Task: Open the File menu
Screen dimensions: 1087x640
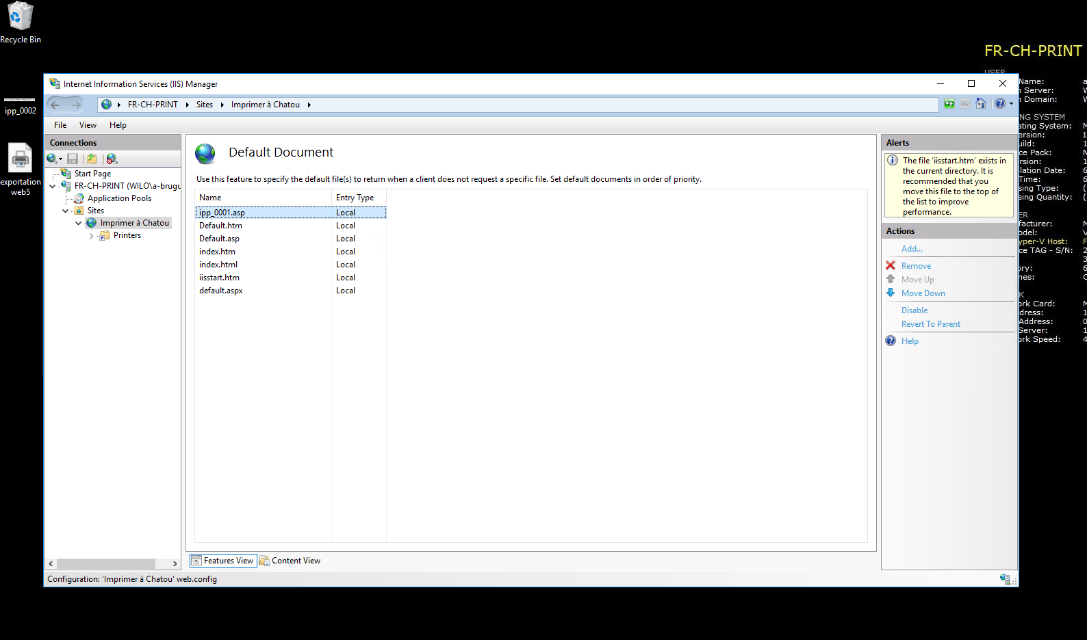Action: click(60, 125)
